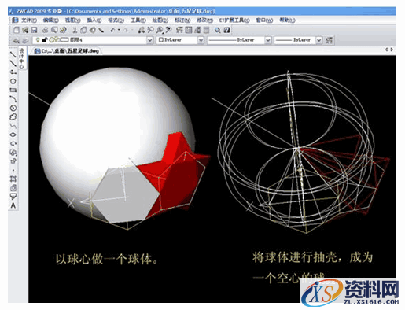This screenshot has width=405, height=310.
Task: Toggle the layer lightbulb on/off icon
Action: pos(38,40)
